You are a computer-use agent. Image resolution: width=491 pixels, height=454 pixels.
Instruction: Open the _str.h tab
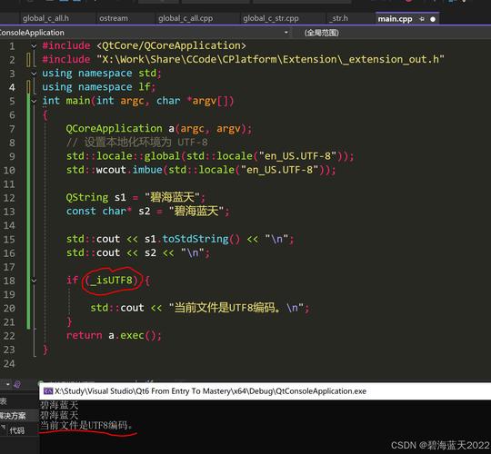coord(338,18)
